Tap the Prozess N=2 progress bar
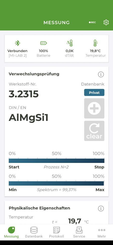This screenshot has height=245, width=113. click(x=56, y=161)
